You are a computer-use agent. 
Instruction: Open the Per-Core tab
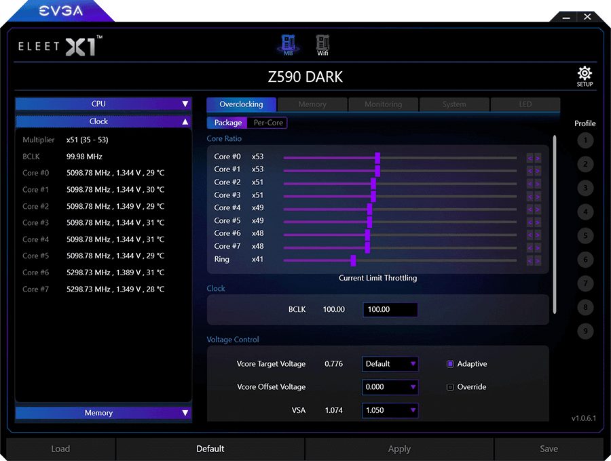coord(267,123)
